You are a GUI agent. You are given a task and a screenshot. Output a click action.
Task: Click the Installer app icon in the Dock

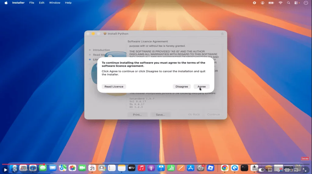click(254, 168)
